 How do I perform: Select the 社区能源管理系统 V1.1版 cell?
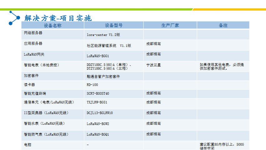pos(109,45)
